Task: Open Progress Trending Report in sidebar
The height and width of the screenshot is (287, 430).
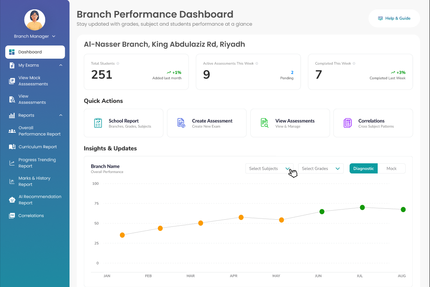Action: [x=37, y=163]
